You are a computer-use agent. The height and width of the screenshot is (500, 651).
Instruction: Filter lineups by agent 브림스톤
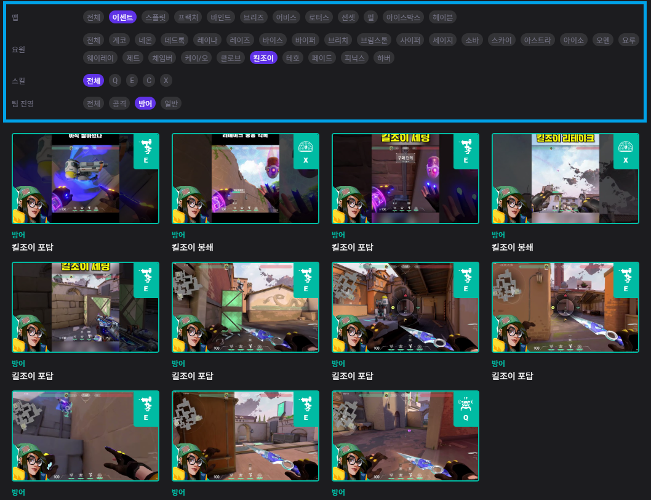pyautogui.click(x=374, y=40)
